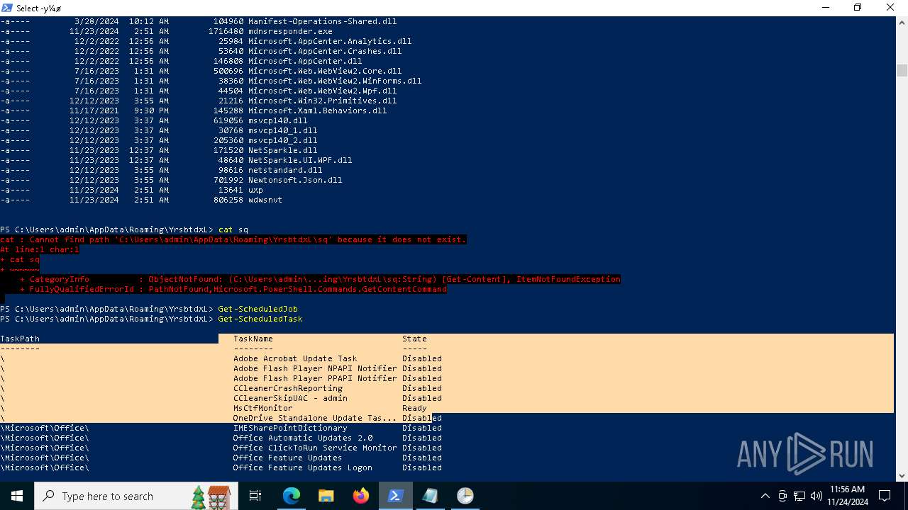
Task: Click the vertical scrollbar thumb
Action: point(902,70)
